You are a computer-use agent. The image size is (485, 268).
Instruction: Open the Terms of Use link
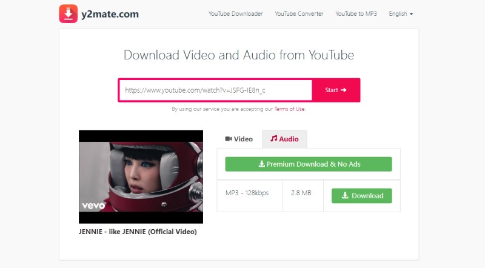coord(289,109)
